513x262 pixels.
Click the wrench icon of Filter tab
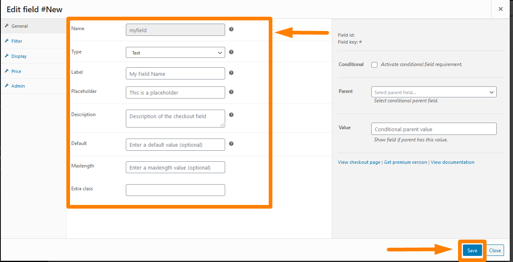[7, 41]
